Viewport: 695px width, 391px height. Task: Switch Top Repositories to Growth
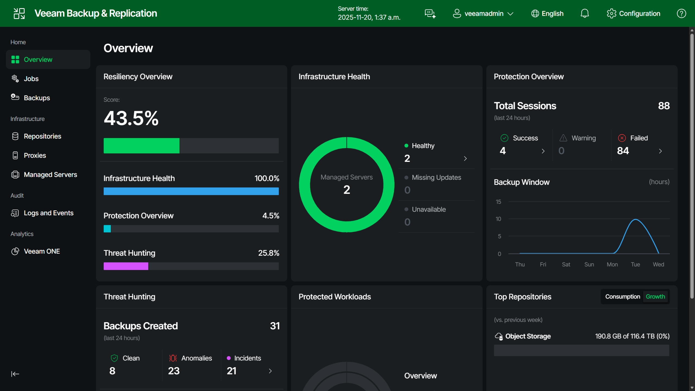coord(655,297)
